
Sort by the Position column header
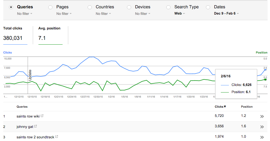[x=247, y=107]
